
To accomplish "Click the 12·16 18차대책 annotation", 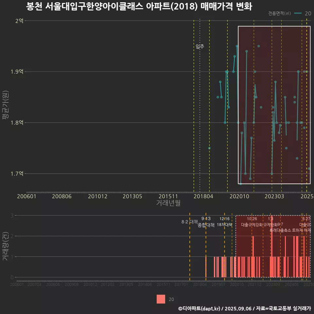I will [224, 222].
